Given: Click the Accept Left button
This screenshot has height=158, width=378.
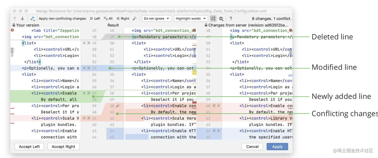Looking at the screenshot, I should click(x=29, y=147).
